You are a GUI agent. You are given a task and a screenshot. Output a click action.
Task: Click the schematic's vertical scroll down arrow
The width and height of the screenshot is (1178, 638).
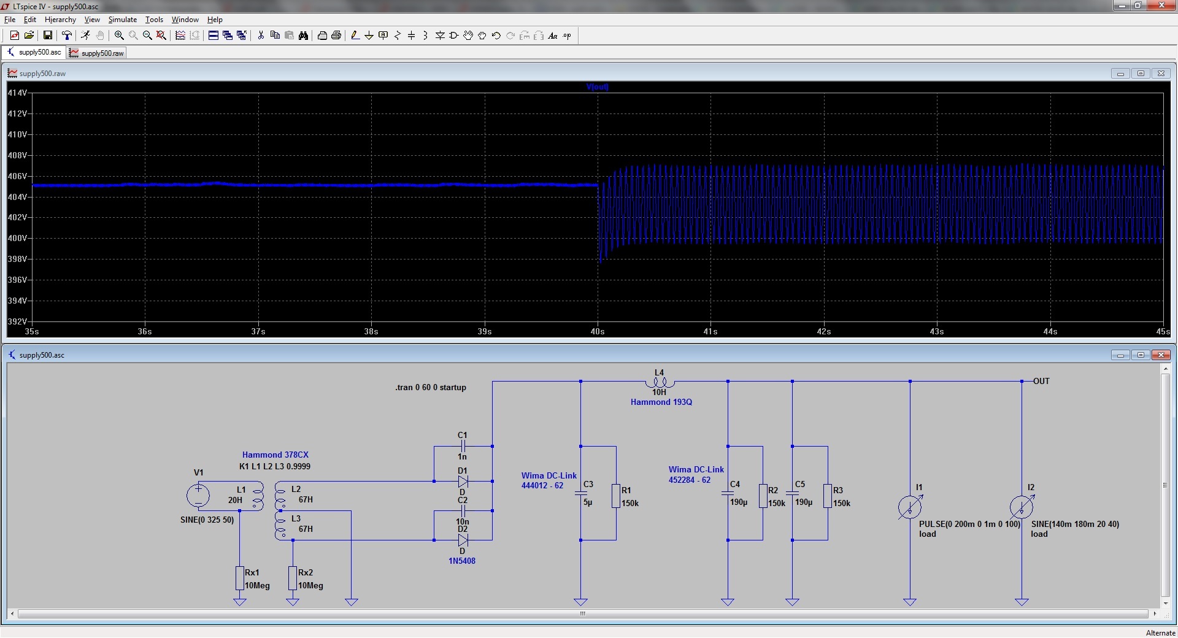point(1166,604)
